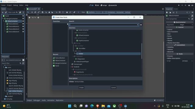Open the Animation bottom panel
The image size is (195, 109).
coord(51,100)
